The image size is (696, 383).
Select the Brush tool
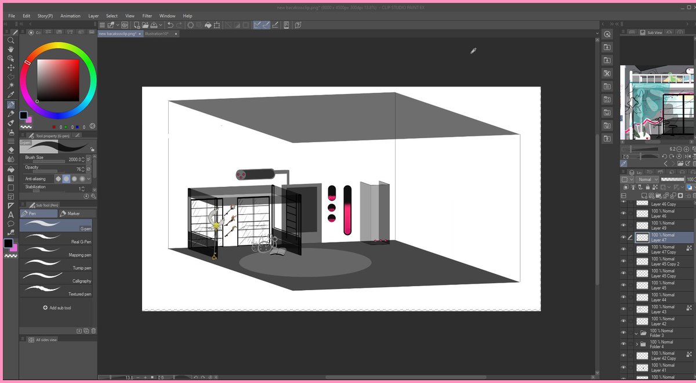coord(10,122)
